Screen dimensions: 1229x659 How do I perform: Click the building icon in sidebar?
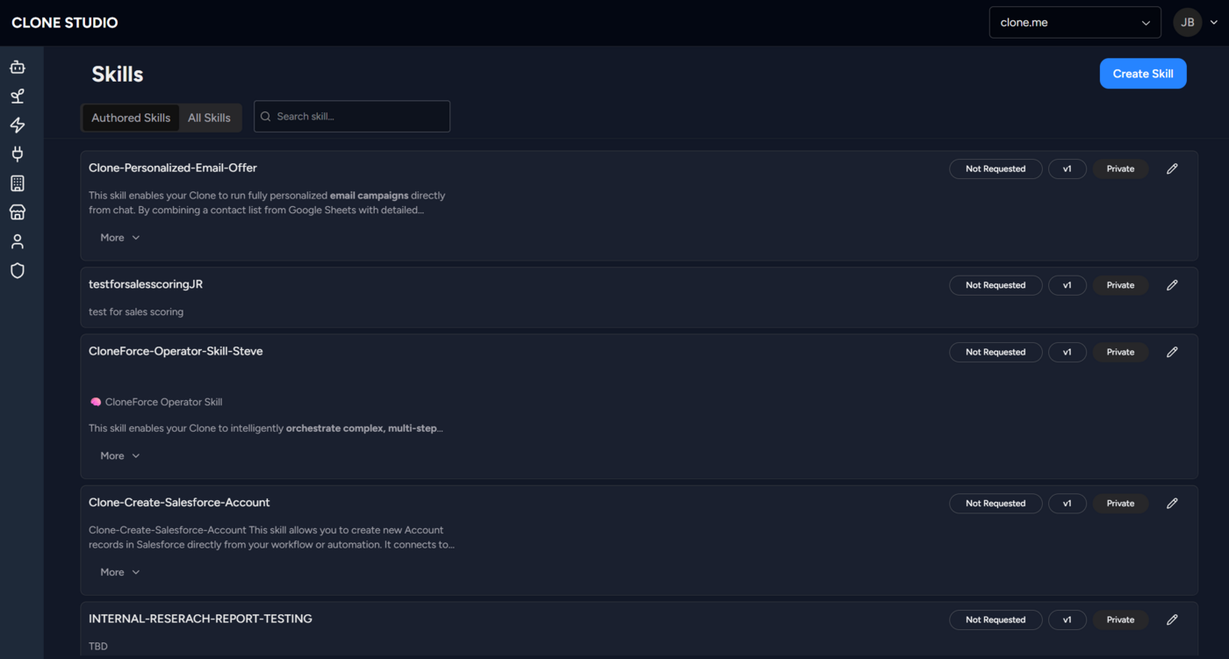[18, 183]
